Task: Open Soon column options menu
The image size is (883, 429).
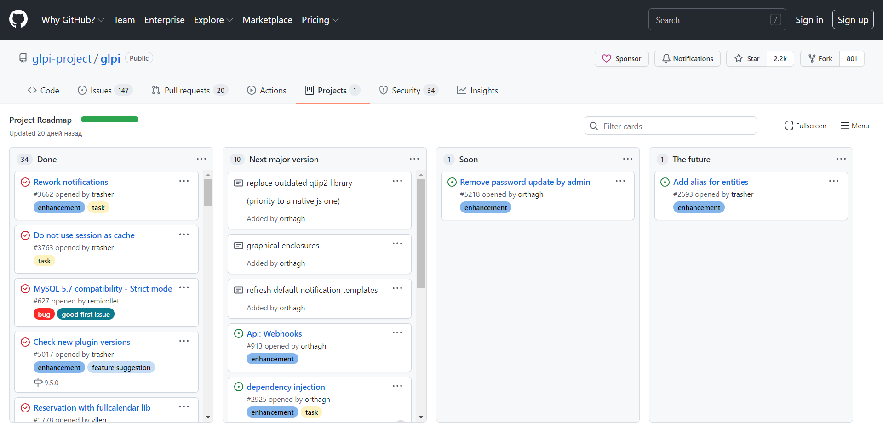Action: click(628, 159)
